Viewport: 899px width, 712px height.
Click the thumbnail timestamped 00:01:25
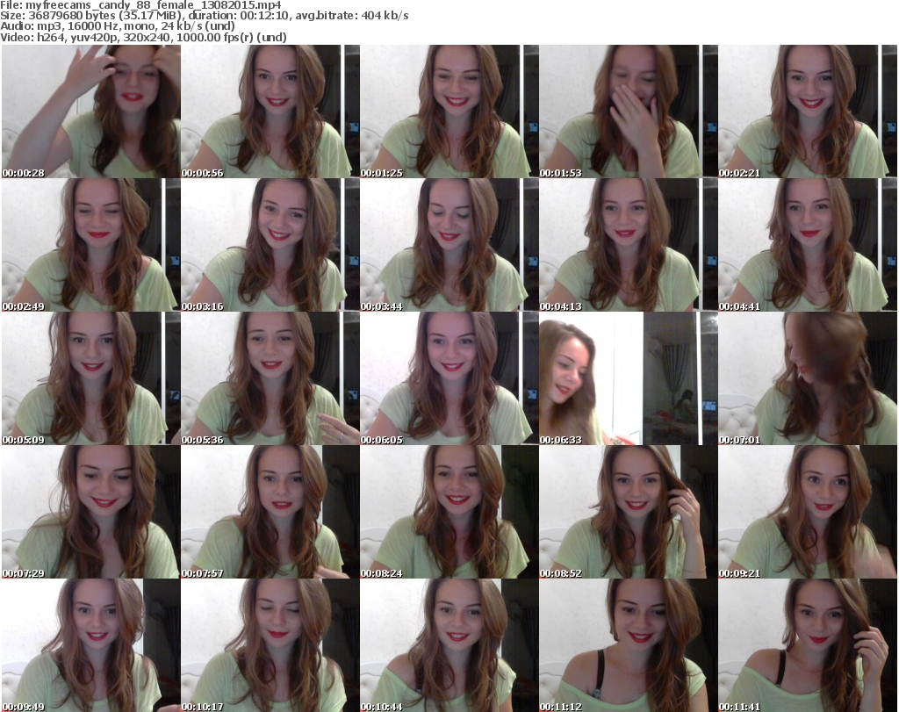tap(449, 111)
